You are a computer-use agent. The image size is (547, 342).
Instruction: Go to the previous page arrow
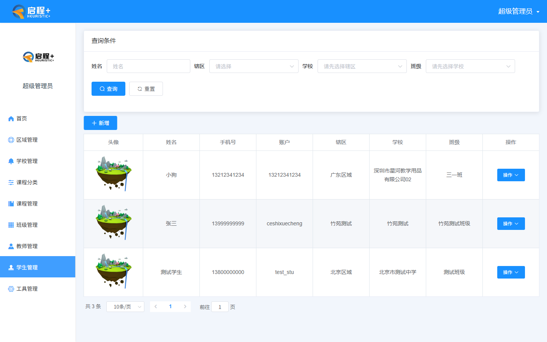[x=156, y=307]
